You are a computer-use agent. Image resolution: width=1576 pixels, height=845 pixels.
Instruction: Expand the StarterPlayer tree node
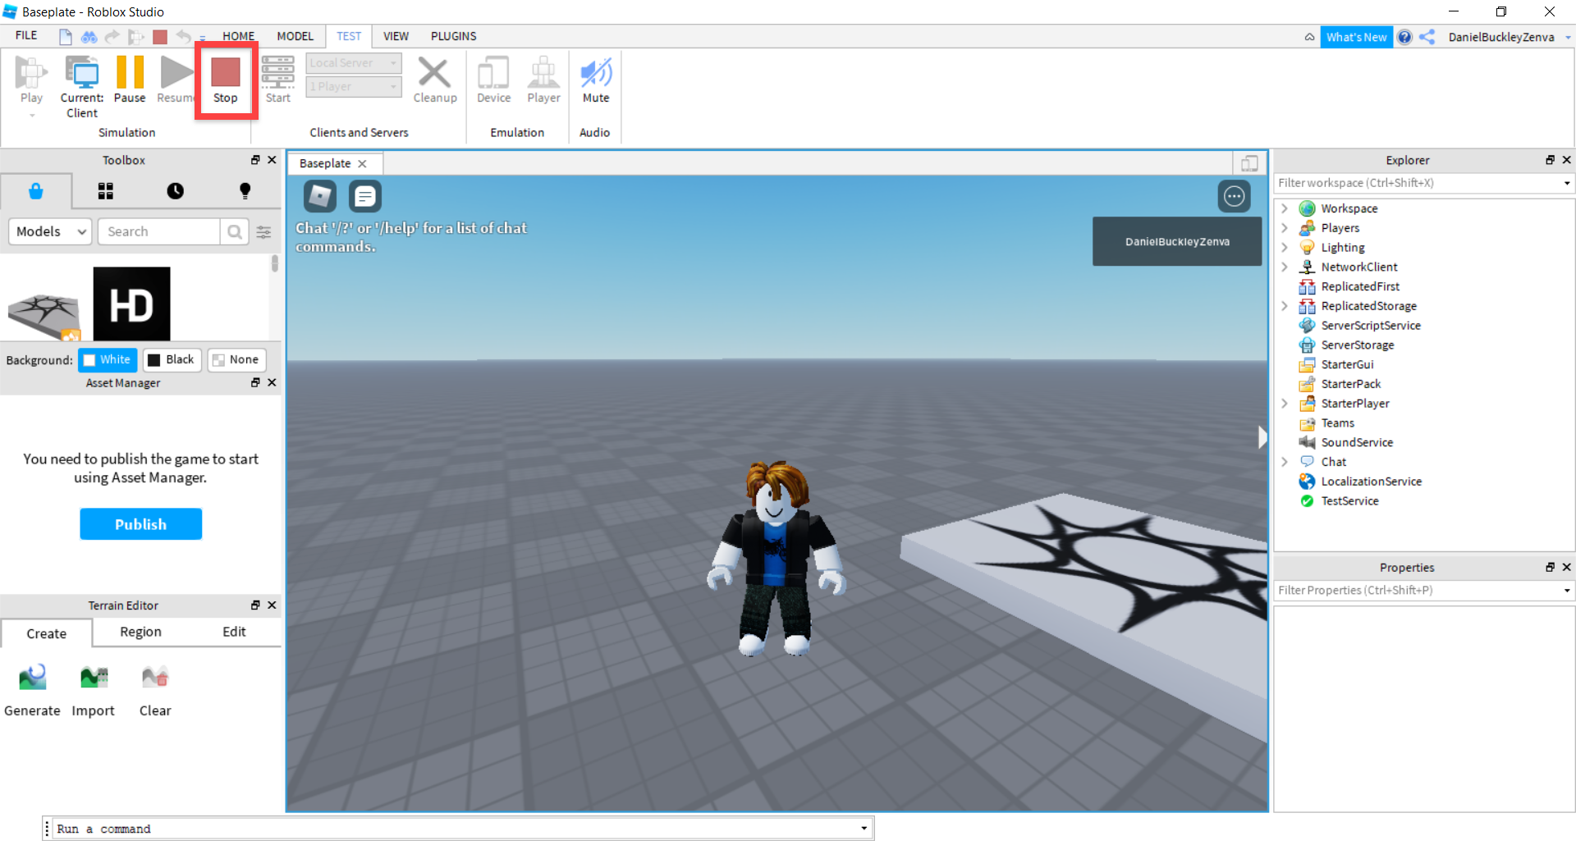[x=1285, y=403]
